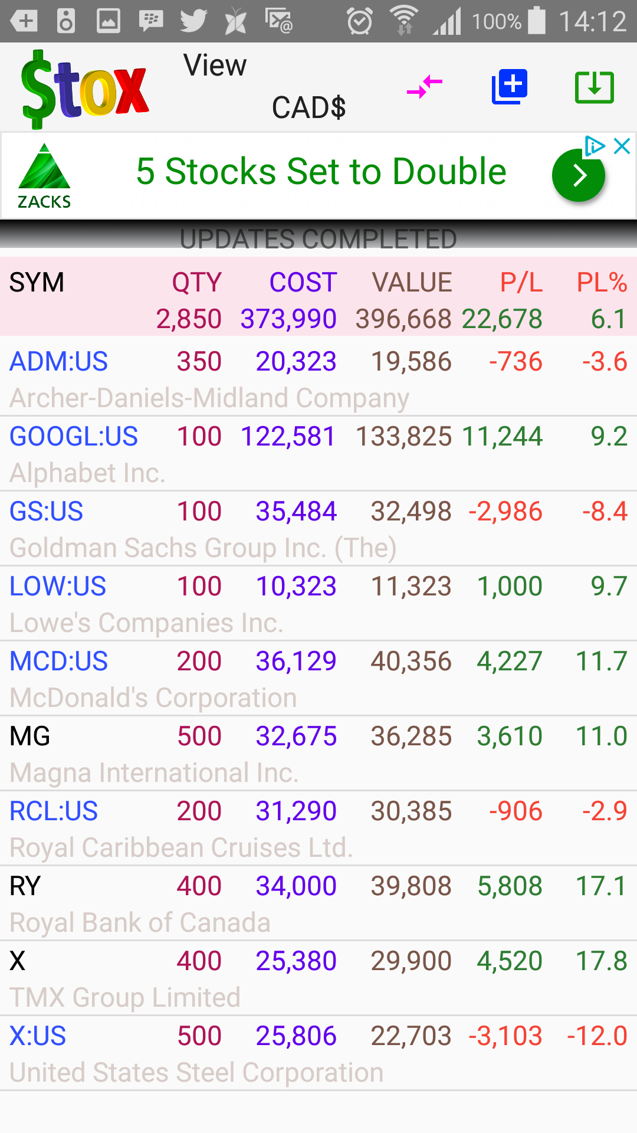Image resolution: width=637 pixels, height=1133 pixels.
Task: Tap the Royal Bank of Canada row
Action: pos(318,903)
